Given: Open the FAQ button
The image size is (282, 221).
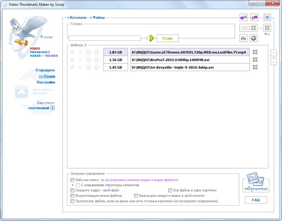Looking at the screenshot, I should point(256,200).
